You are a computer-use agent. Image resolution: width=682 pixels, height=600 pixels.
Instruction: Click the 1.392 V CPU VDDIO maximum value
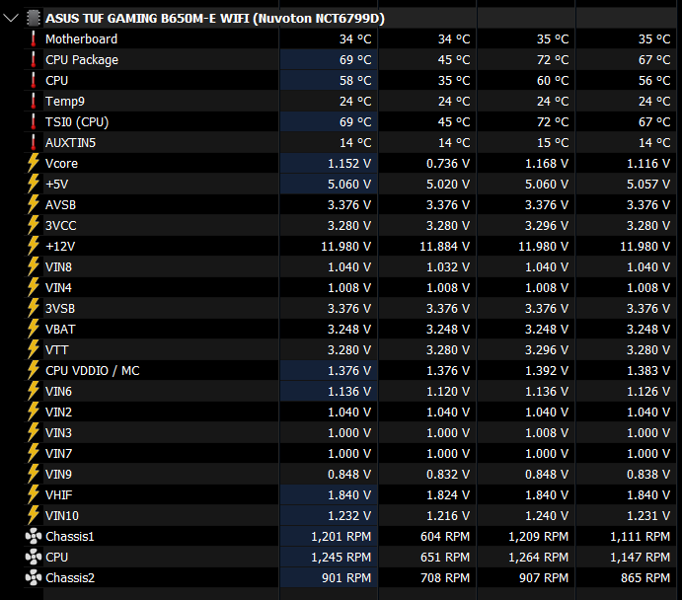coord(547,370)
